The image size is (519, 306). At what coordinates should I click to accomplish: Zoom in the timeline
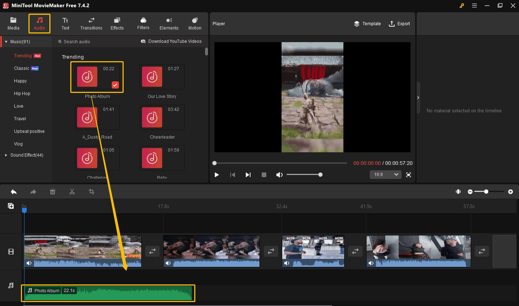coord(510,192)
